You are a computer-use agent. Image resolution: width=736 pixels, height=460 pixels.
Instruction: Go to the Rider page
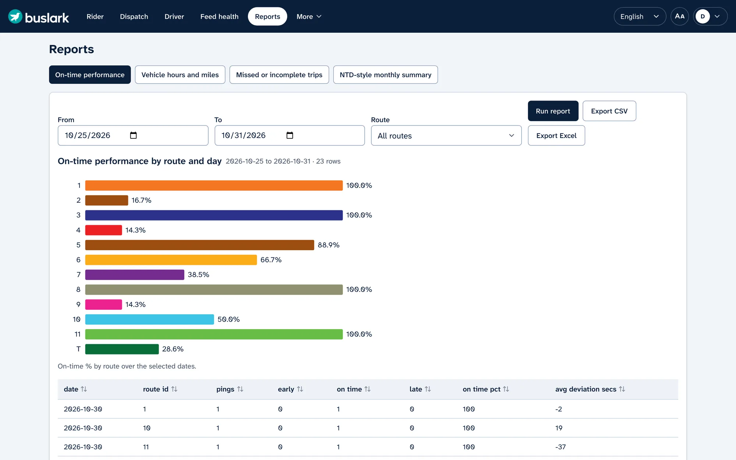click(95, 17)
